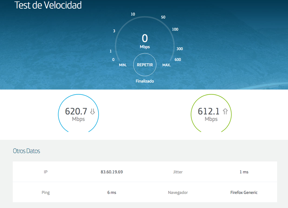This screenshot has height=208, width=288.
Task: Click the Finalizado status label
Action: click(x=145, y=81)
